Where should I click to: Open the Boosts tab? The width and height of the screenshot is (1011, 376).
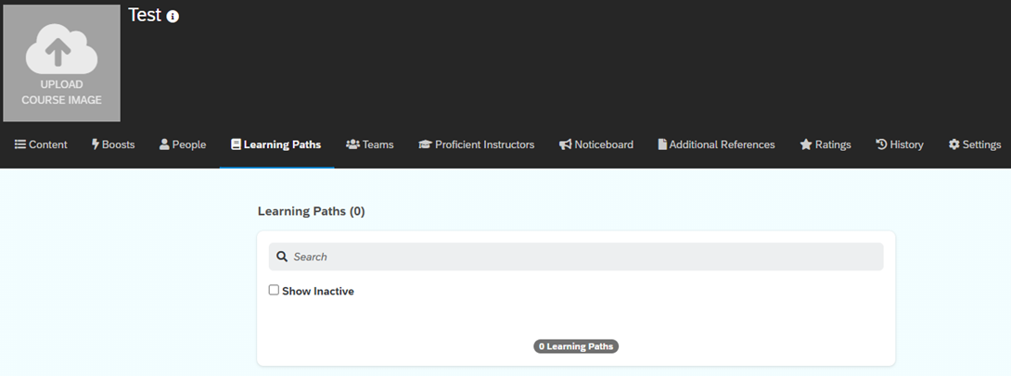(x=113, y=144)
